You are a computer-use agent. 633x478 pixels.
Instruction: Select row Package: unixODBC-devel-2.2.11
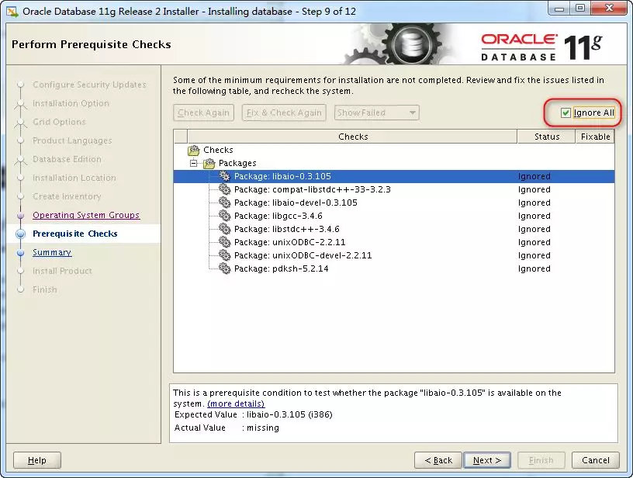[394, 255]
